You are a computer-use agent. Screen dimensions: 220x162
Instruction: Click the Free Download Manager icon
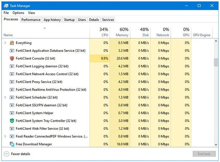(12, 144)
